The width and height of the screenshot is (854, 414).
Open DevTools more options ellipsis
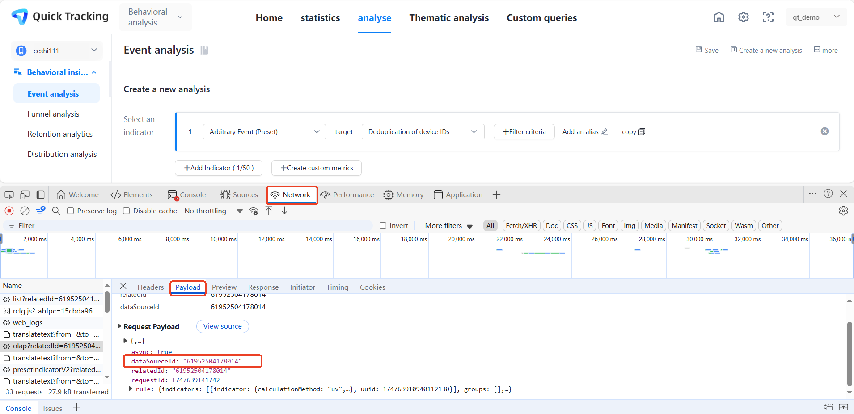(813, 194)
